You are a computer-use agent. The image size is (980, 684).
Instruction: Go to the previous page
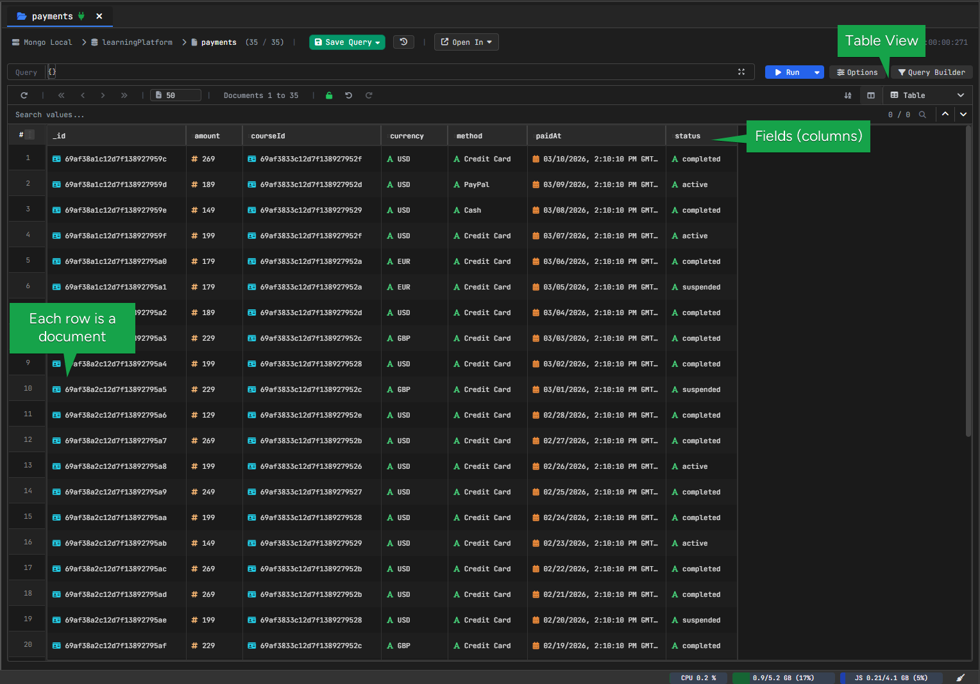point(83,95)
